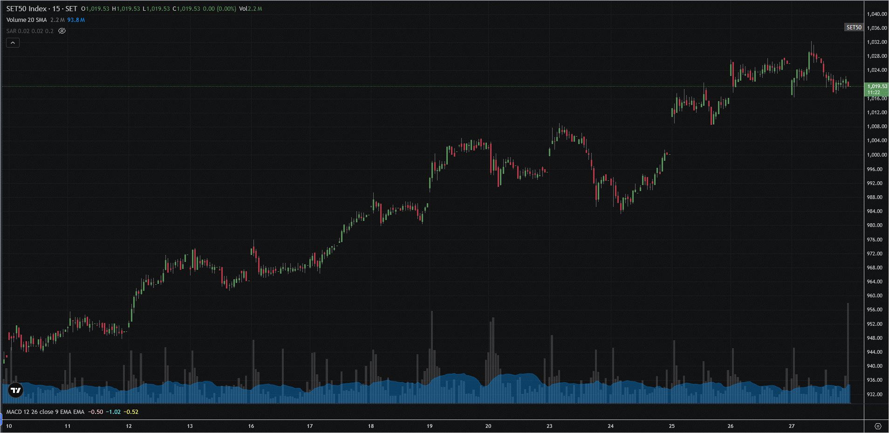889x433 pixels.
Task: Open chart settings via the gear icon
Action: [878, 426]
